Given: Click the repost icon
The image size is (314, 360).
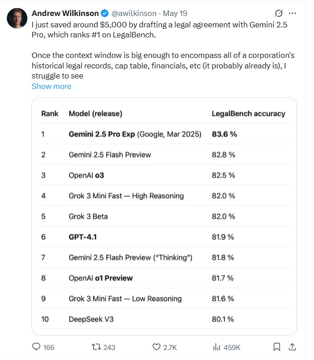Looking at the screenshot, I should [x=96, y=347].
